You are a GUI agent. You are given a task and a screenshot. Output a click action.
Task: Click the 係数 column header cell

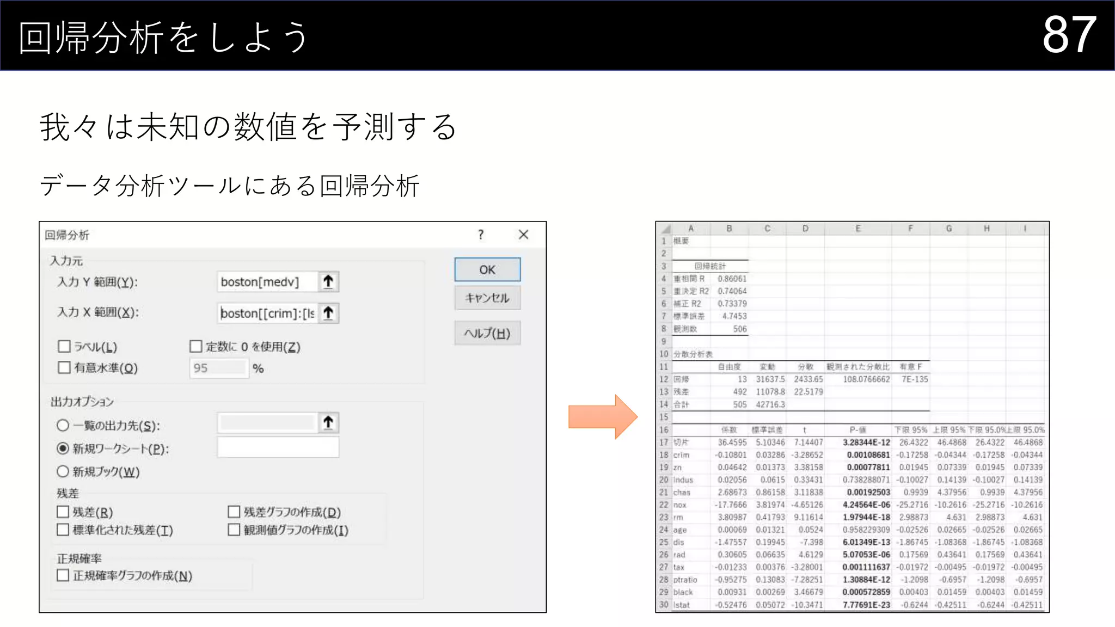(729, 430)
